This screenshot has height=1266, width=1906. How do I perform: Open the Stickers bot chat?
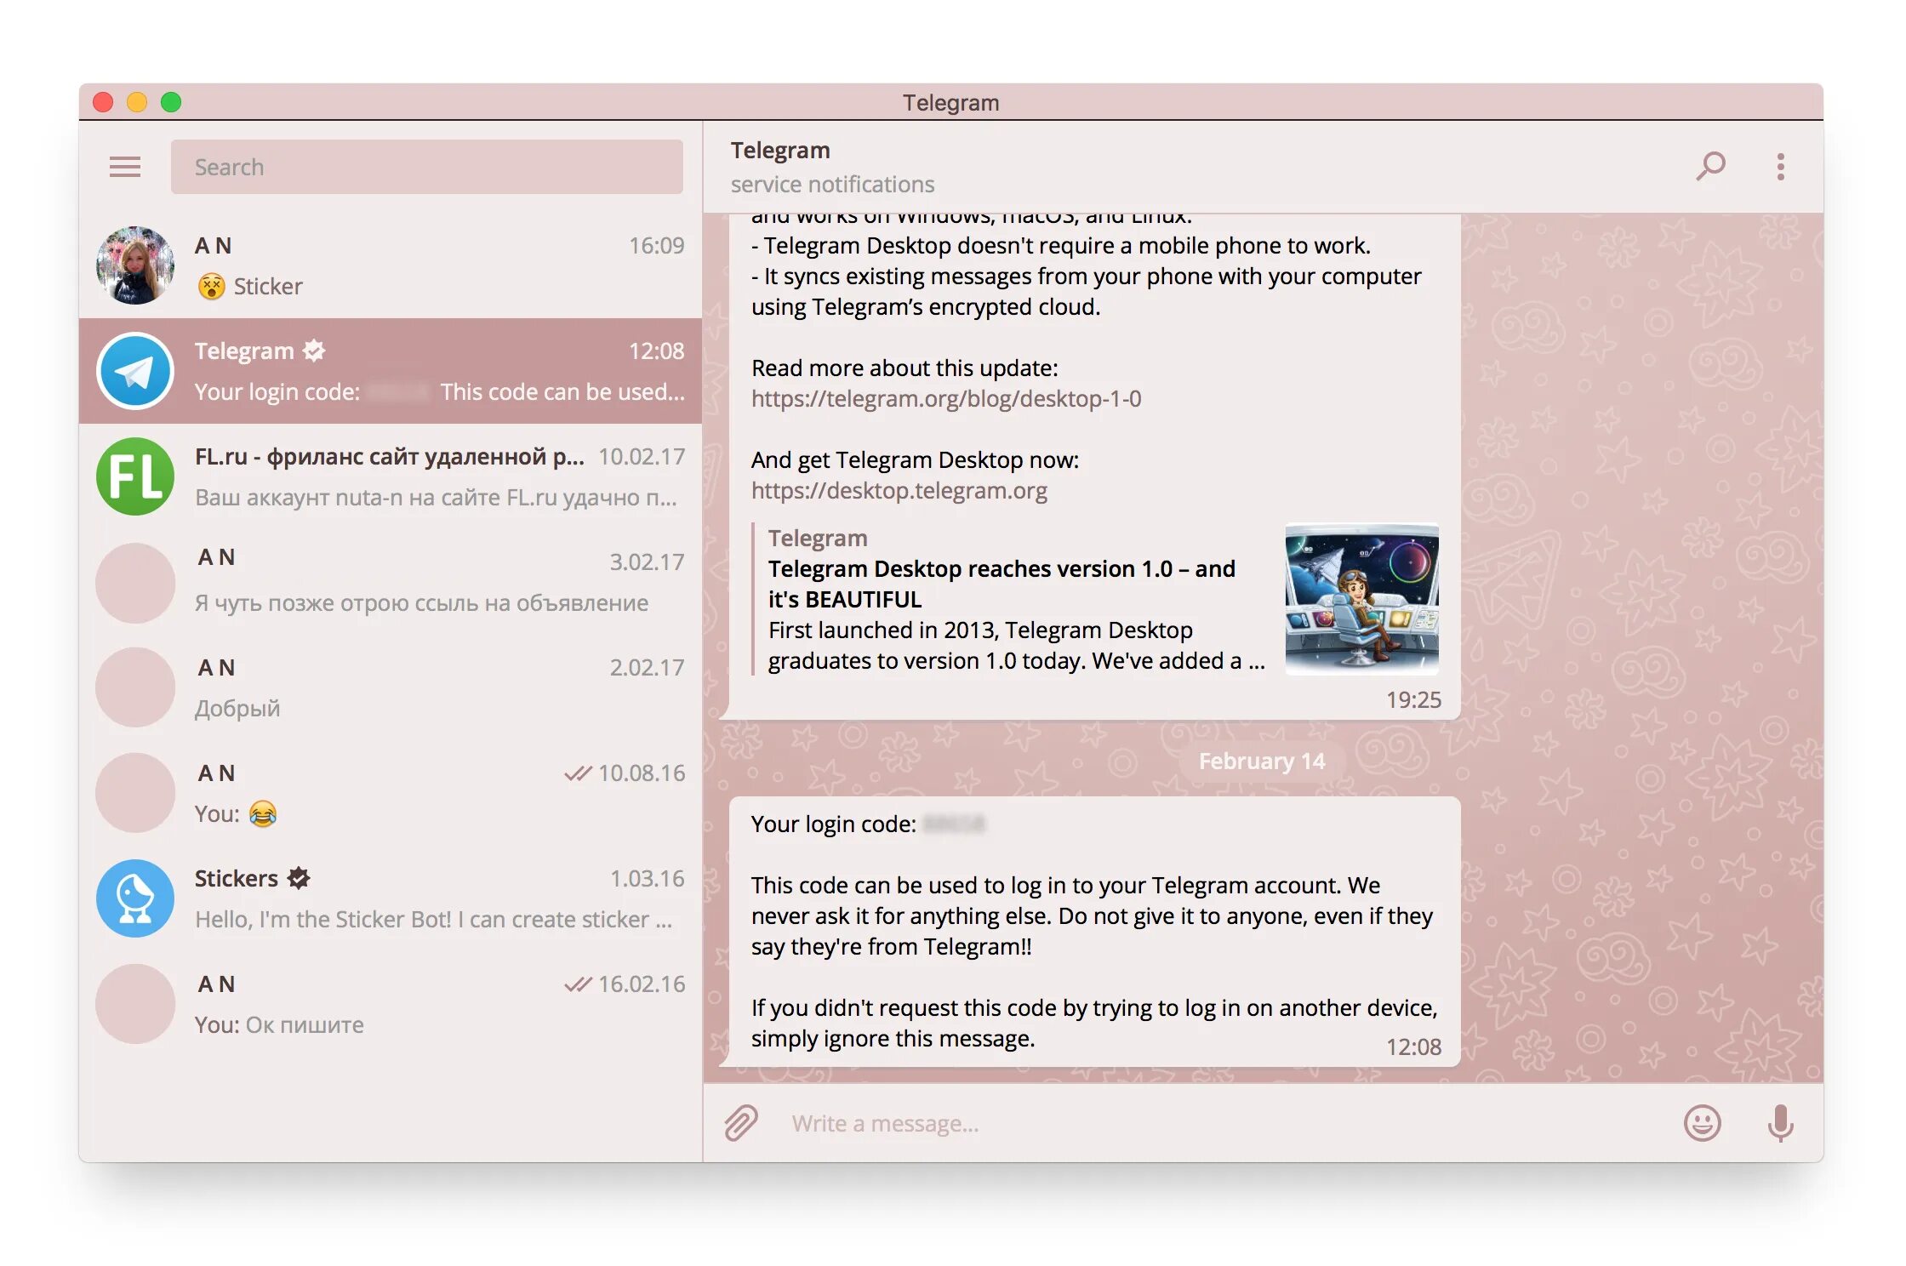pos(391,898)
